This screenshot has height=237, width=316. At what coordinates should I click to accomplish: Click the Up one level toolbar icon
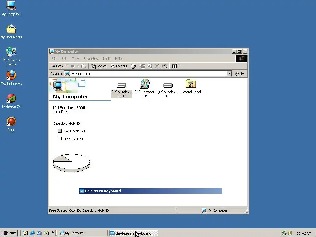[x=84, y=66]
